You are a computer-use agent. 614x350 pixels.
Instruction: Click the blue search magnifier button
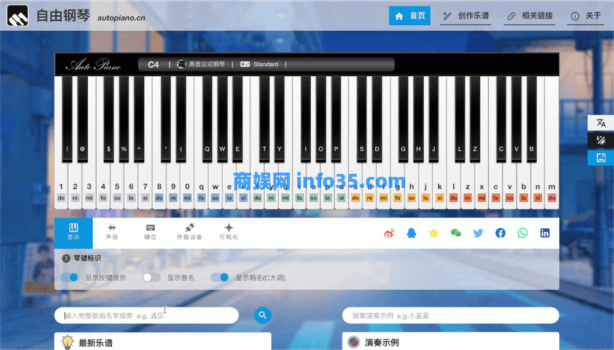coord(263,315)
